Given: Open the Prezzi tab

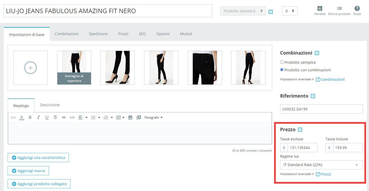Looking at the screenshot, I should click(x=123, y=34).
